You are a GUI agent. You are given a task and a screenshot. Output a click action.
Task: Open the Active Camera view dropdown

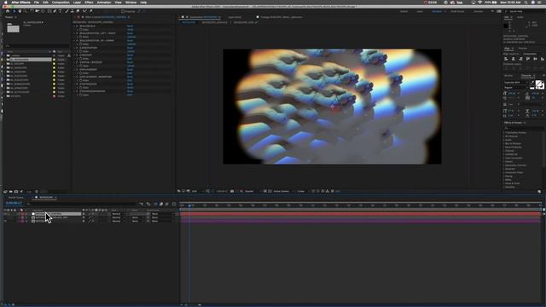[x=282, y=191]
